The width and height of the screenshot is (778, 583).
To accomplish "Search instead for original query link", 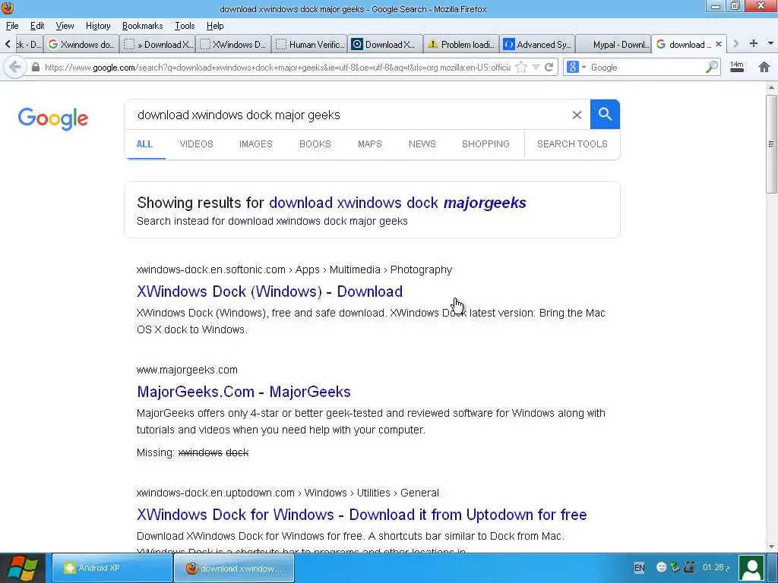I will tap(318, 221).
